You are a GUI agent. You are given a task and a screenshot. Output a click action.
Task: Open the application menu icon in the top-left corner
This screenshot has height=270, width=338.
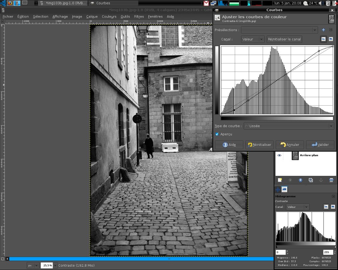pyautogui.click(x=3, y=3)
